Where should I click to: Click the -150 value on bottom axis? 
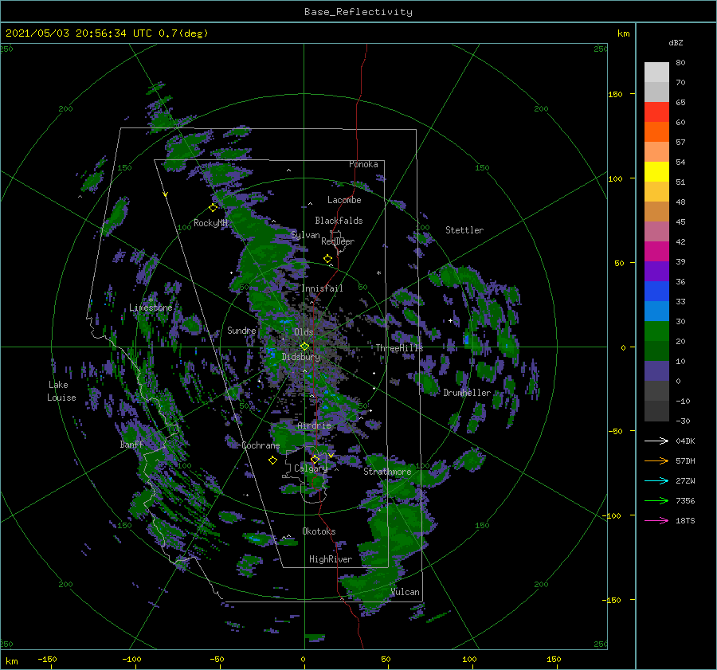tap(47, 659)
